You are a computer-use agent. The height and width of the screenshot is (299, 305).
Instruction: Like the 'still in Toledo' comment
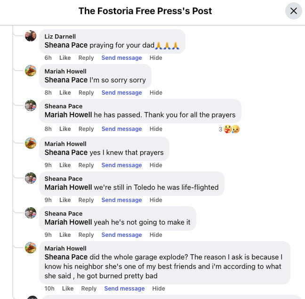point(65,200)
